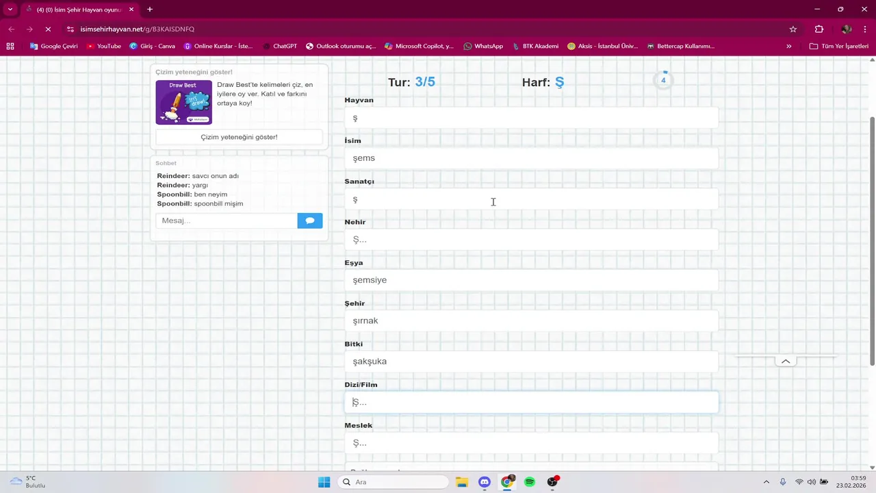876x493 pixels.
Task: Click the Hayvan answer field
Action: pos(531,118)
